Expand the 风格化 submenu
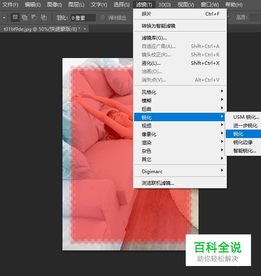The width and height of the screenshot is (261, 276). point(180,92)
